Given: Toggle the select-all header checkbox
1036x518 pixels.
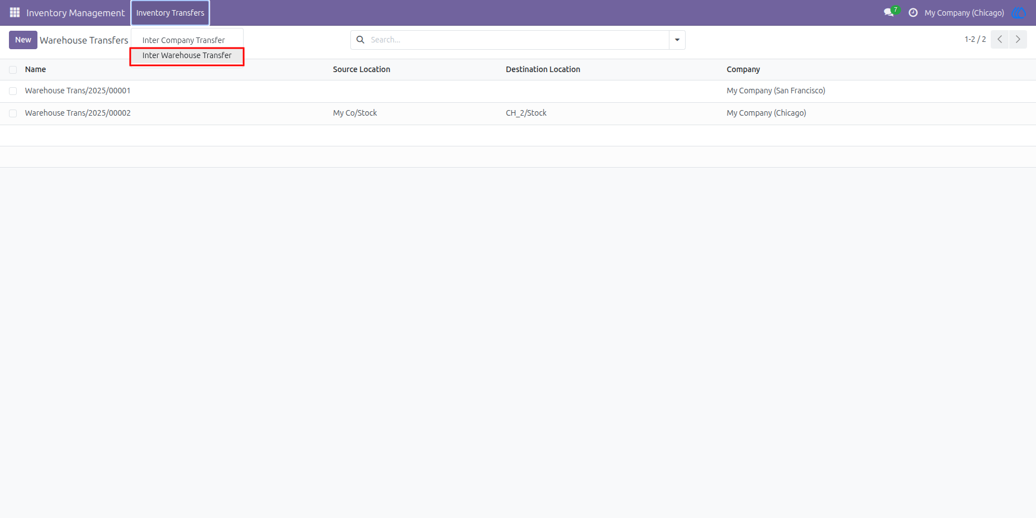Looking at the screenshot, I should tap(13, 70).
